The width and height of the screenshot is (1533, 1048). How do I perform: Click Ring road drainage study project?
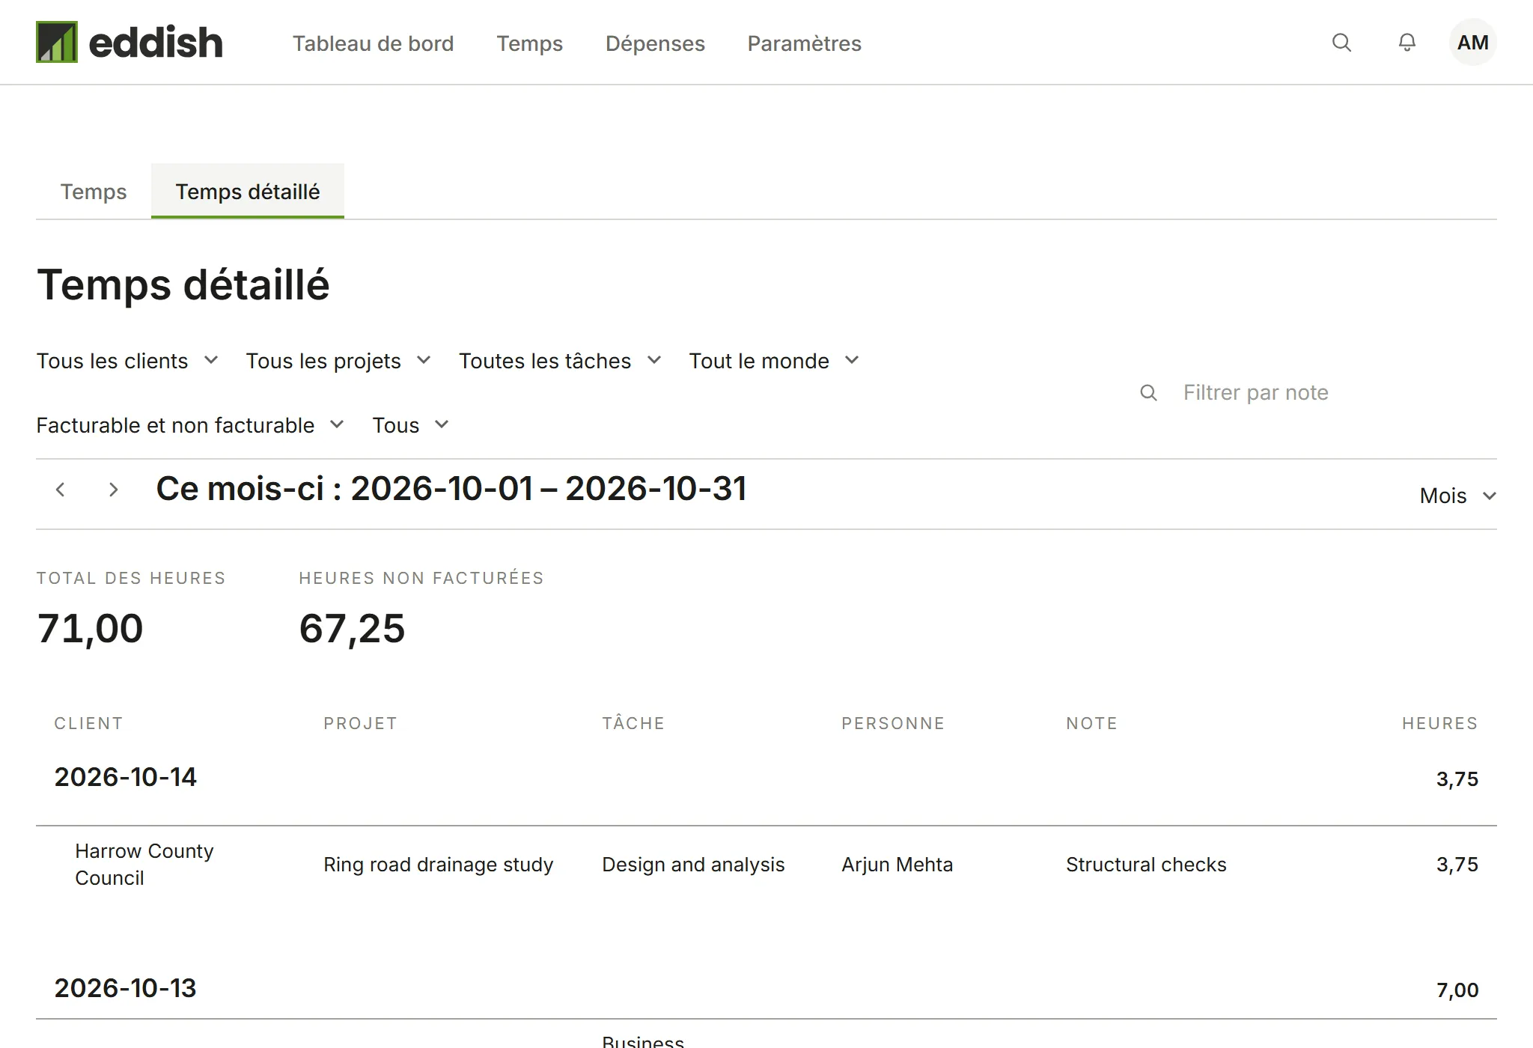pyautogui.click(x=438, y=865)
